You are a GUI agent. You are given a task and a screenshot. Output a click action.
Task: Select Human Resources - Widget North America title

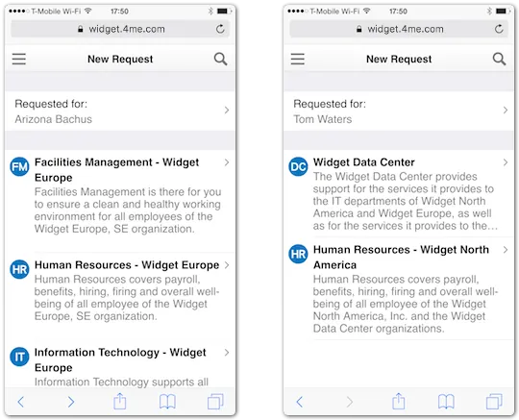(x=401, y=258)
